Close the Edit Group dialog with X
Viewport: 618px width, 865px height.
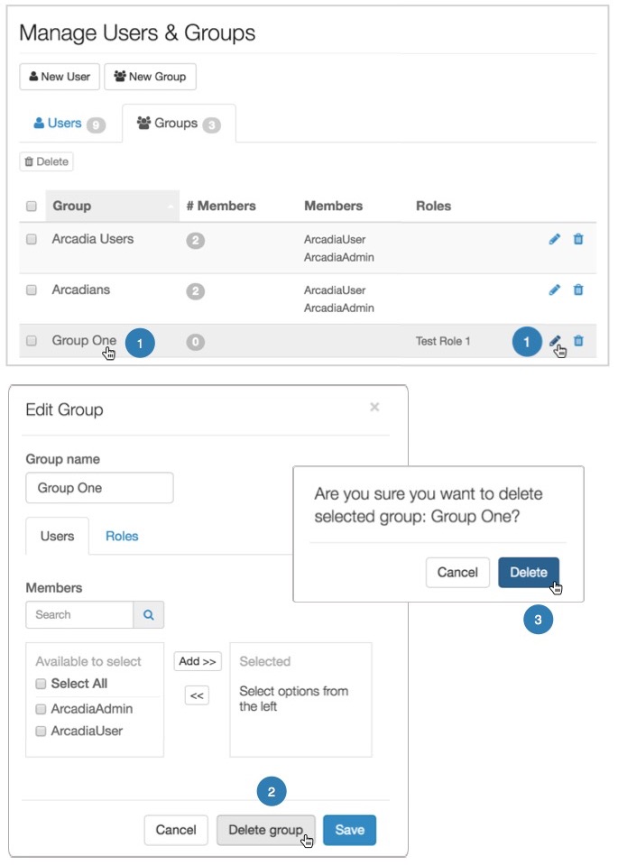coord(374,408)
